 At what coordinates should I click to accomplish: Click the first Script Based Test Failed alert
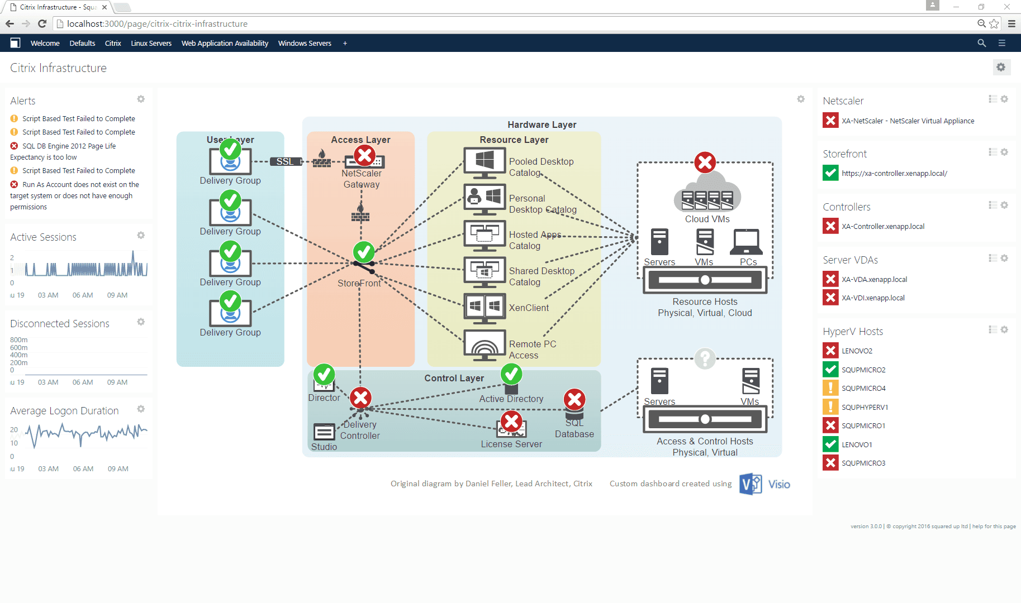(x=73, y=118)
